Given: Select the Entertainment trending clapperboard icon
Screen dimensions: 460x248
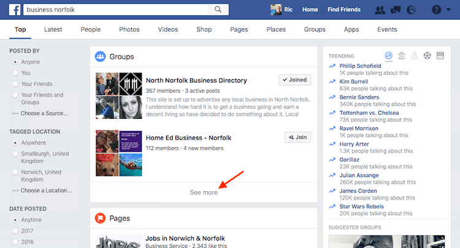Looking at the screenshot, I should (440, 55).
